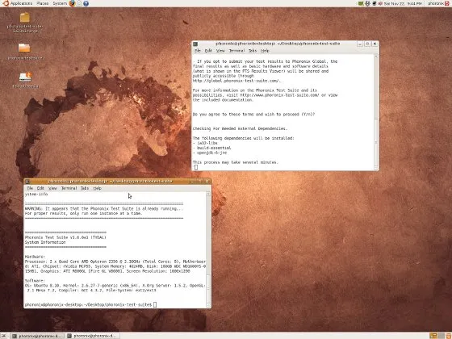452x339 pixels.
Task: Close the dependencies terminal window
Action: [x=375, y=44]
